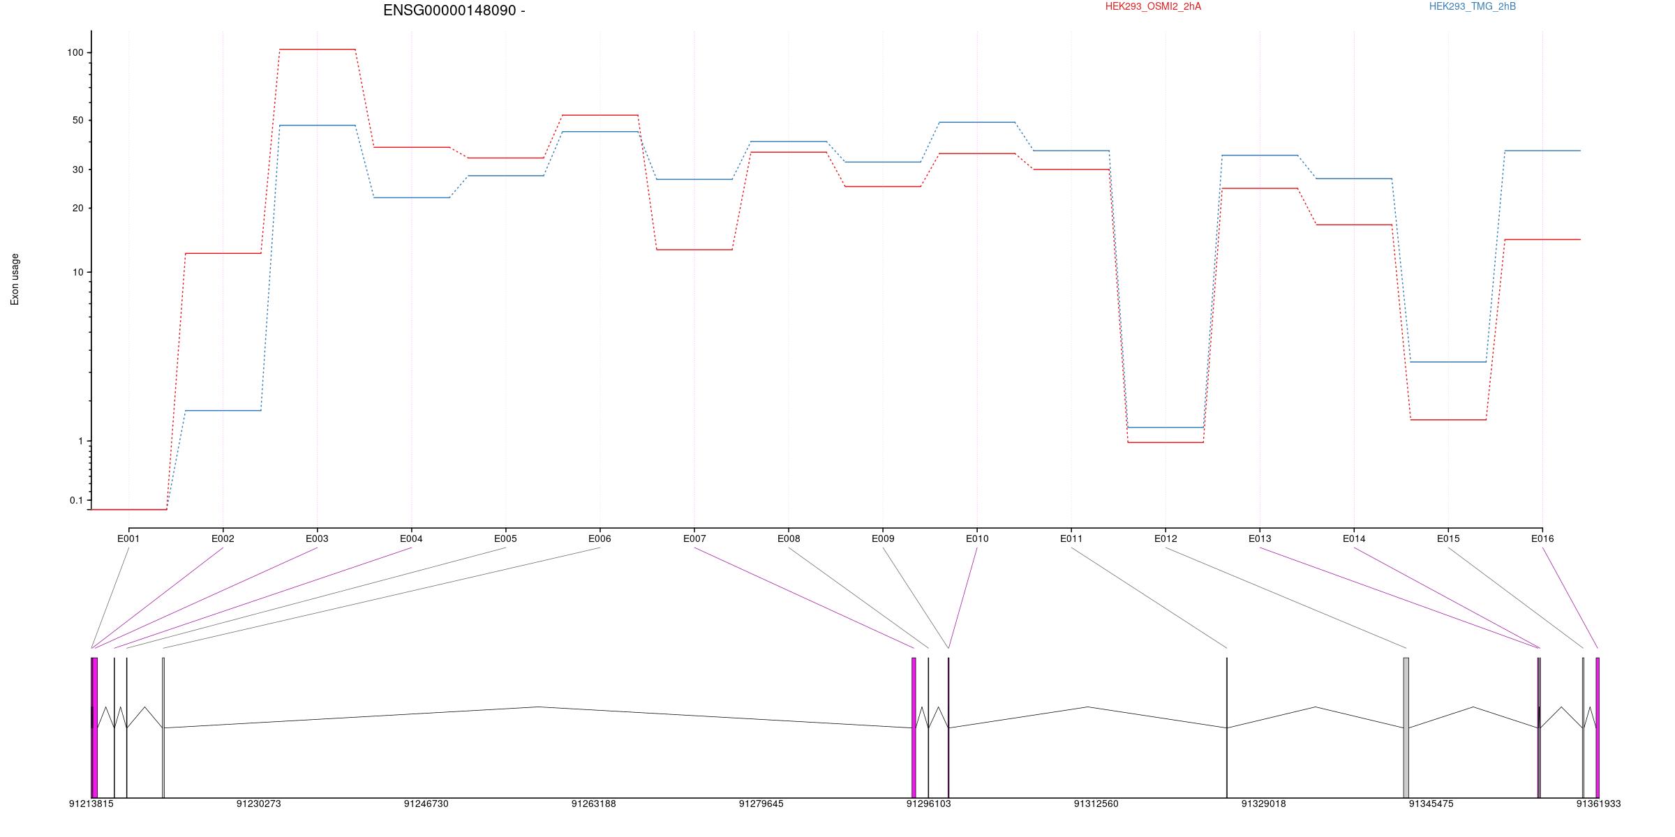Viewport: 1675px width, 837px height.
Task: Click exon label E015
Action: tap(1448, 538)
